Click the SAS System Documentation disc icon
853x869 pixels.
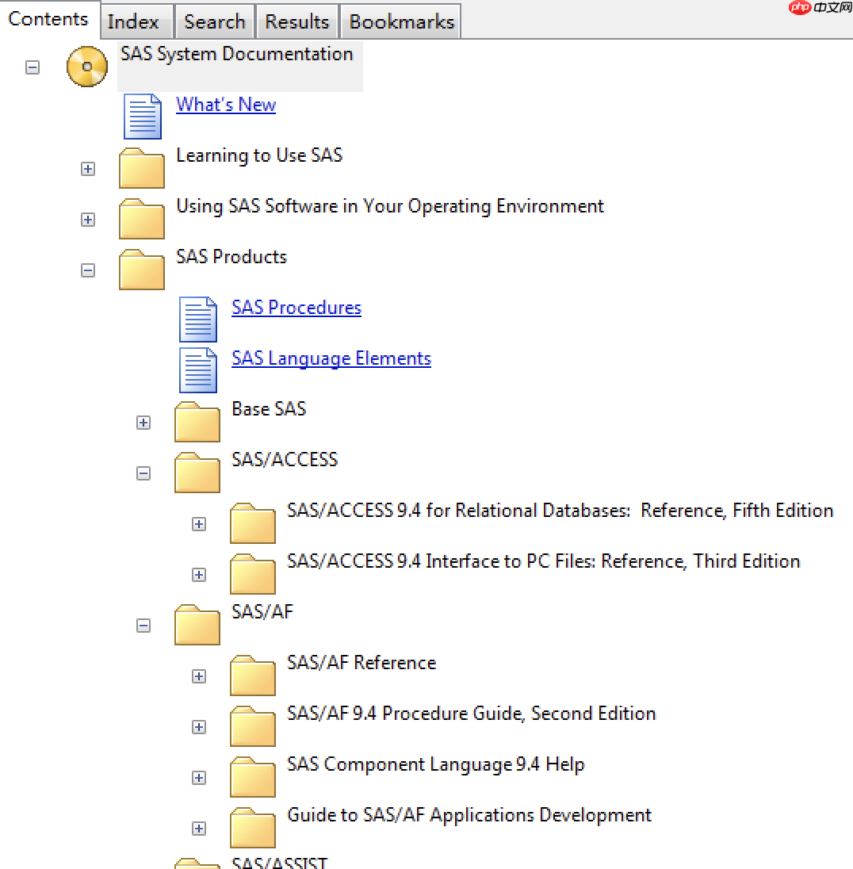pyautogui.click(x=87, y=67)
